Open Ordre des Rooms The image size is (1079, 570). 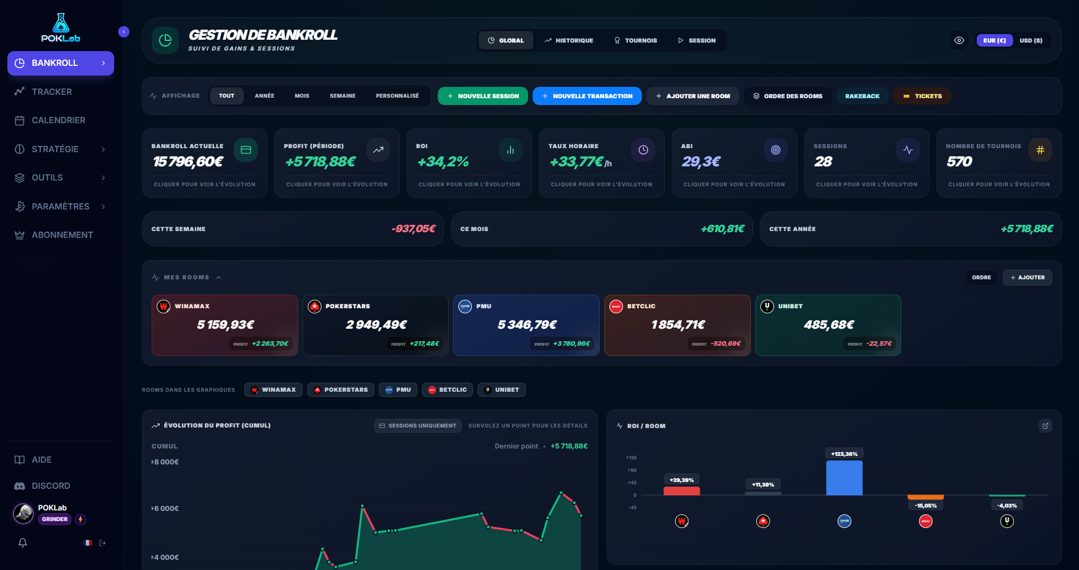tap(788, 96)
